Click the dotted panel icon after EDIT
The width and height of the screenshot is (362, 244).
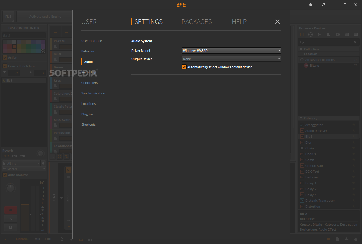63,239
